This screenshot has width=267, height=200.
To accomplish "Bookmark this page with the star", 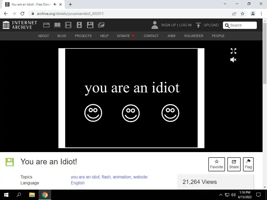I will 242,14.
